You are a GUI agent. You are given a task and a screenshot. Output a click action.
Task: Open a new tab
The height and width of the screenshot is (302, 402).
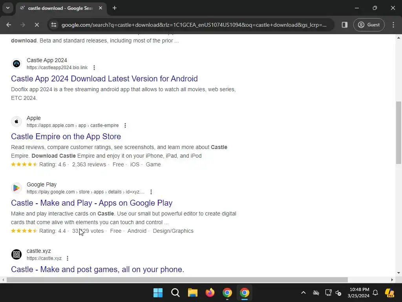coord(115,8)
